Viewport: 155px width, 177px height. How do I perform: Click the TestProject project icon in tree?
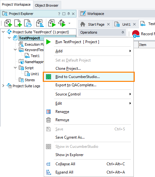coord(15,38)
